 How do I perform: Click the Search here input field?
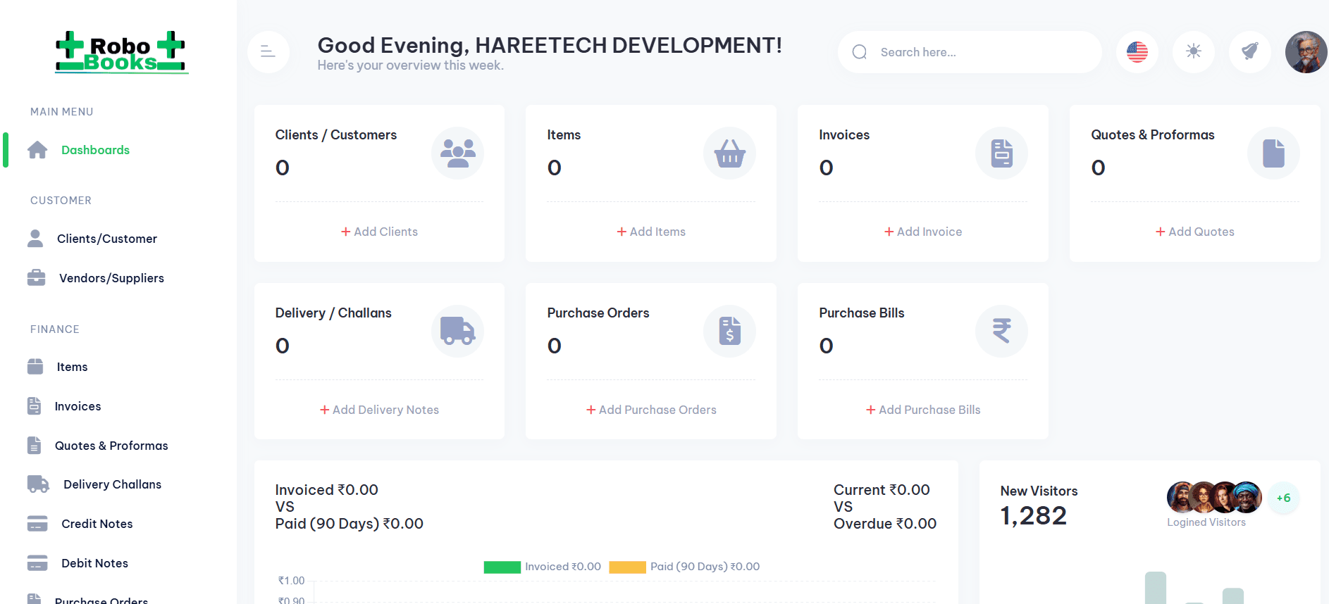(x=979, y=52)
